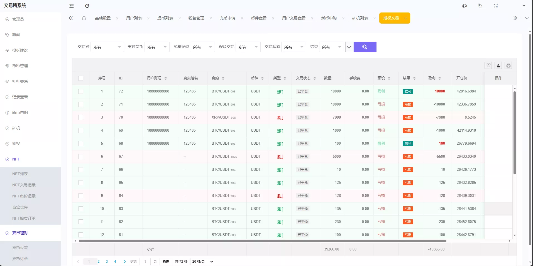Open the 矿机列表 tab
Image resolution: width=533 pixels, height=266 pixels.
pyautogui.click(x=360, y=18)
